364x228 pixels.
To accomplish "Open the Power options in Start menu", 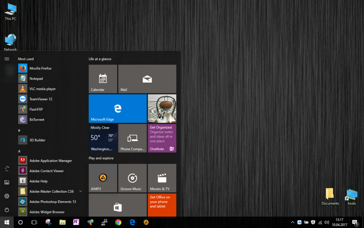I will click(7, 210).
